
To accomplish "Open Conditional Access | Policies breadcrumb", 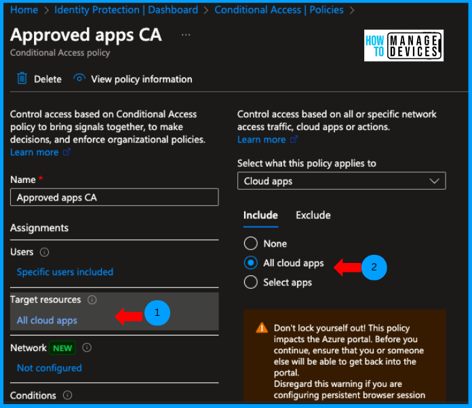I will (279, 10).
